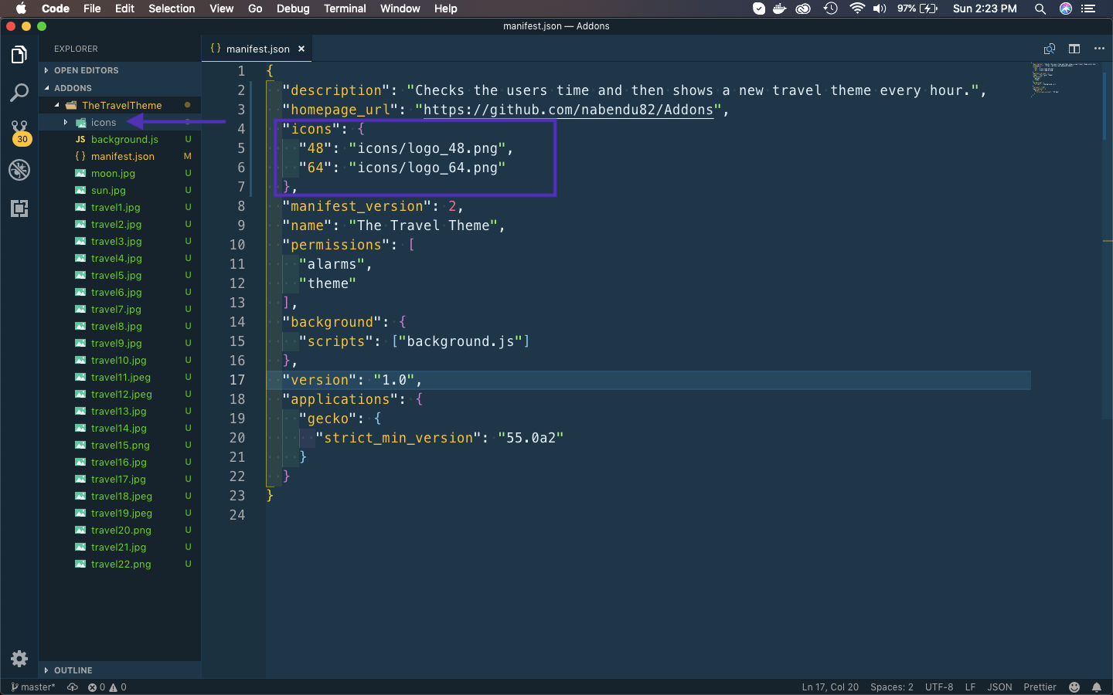Open travel19.jpeg file

point(120,514)
